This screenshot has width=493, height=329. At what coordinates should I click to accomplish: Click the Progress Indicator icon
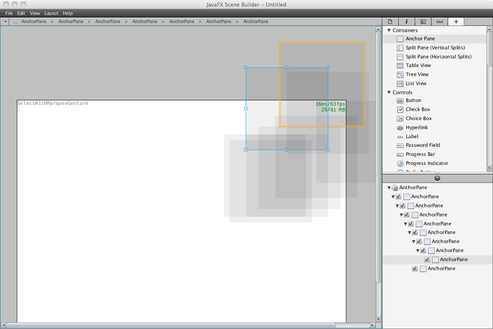tap(400, 163)
